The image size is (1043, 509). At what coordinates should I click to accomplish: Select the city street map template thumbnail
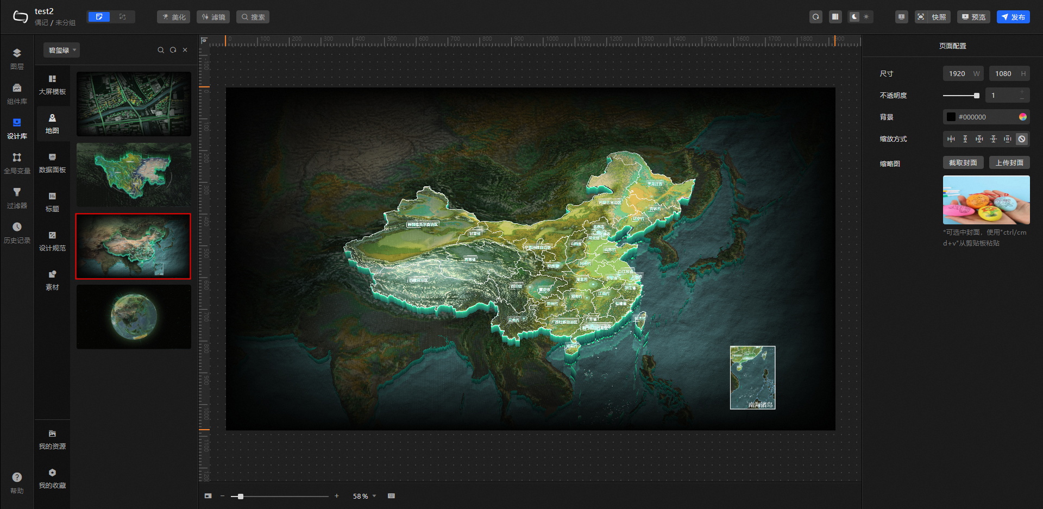(x=134, y=104)
